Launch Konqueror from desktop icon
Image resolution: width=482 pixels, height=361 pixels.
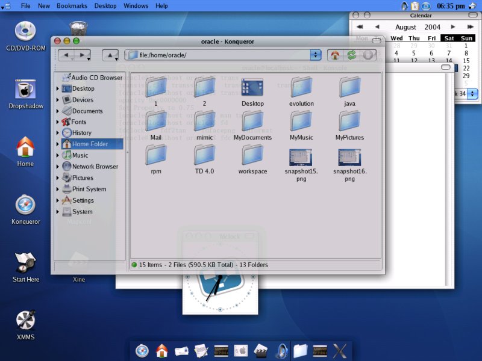coord(25,209)
